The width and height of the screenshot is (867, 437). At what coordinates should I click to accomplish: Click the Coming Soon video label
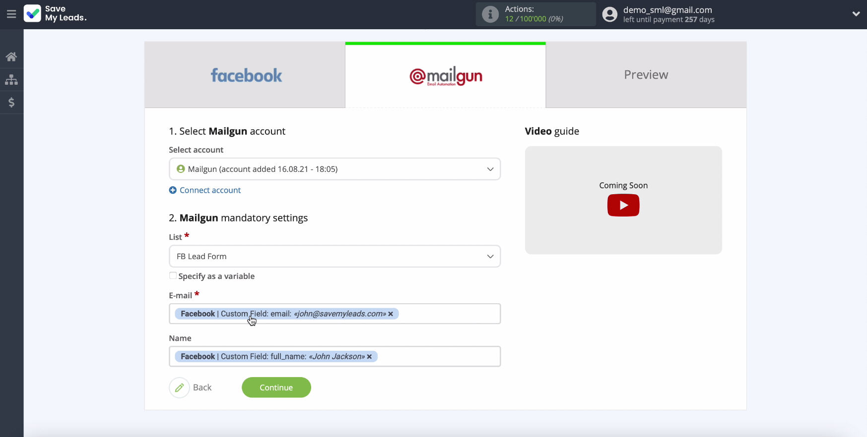623,185
